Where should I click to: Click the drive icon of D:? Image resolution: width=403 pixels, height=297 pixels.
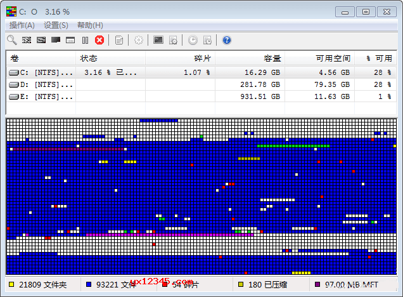[14, 84]
